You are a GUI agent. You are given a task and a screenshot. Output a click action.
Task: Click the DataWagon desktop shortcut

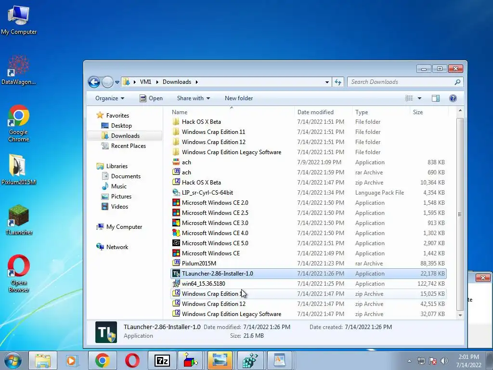tap(19, 70)
